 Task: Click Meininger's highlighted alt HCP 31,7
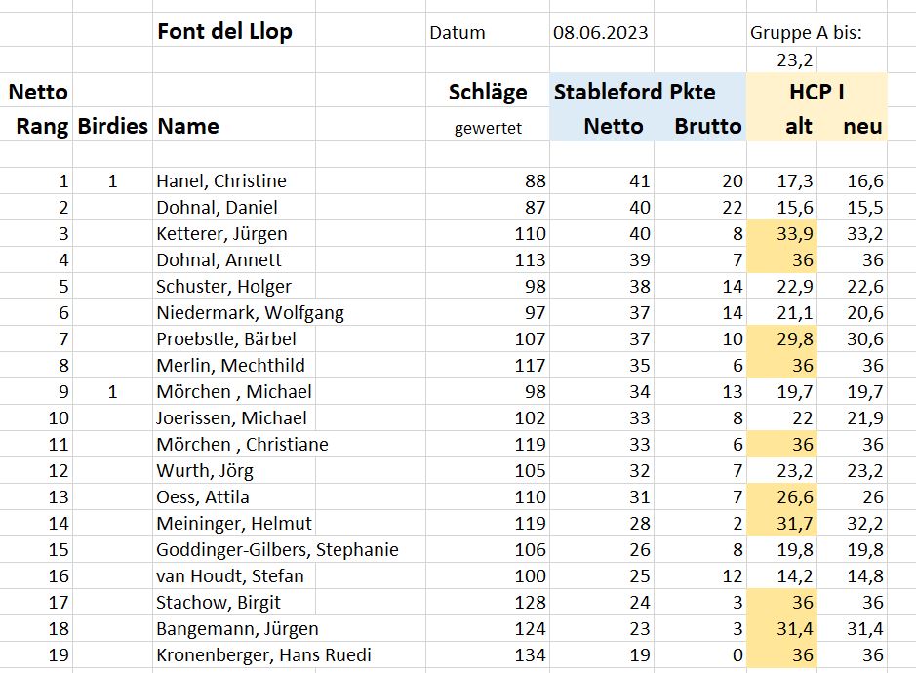pos(794,524)
